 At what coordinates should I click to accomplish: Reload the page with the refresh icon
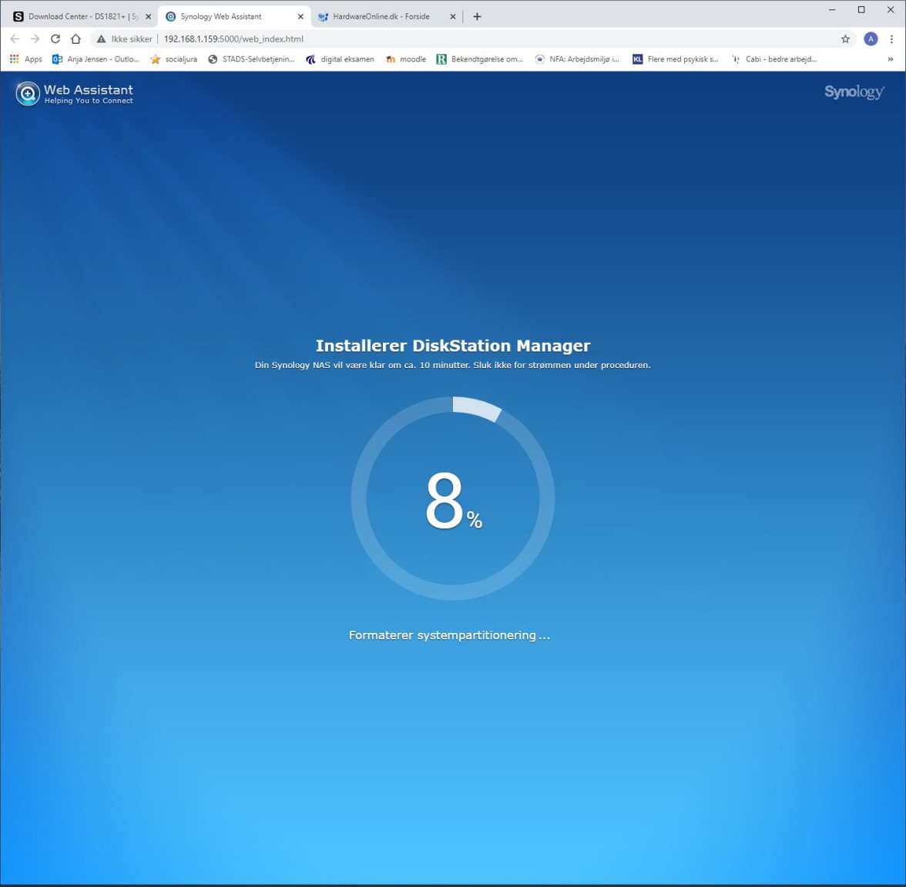coord(55,38)
